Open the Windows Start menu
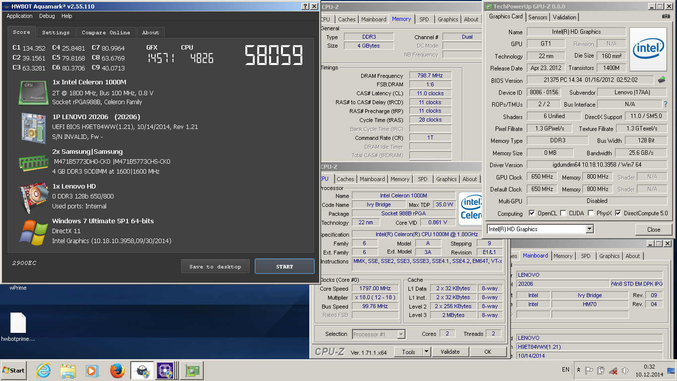677x381 pixels. tap(14, 370)
